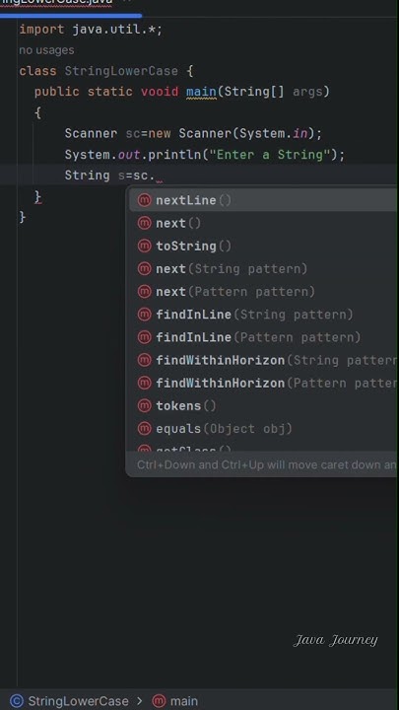Select next(Pattern pattern) suggestion

click(x=263, y=292)
